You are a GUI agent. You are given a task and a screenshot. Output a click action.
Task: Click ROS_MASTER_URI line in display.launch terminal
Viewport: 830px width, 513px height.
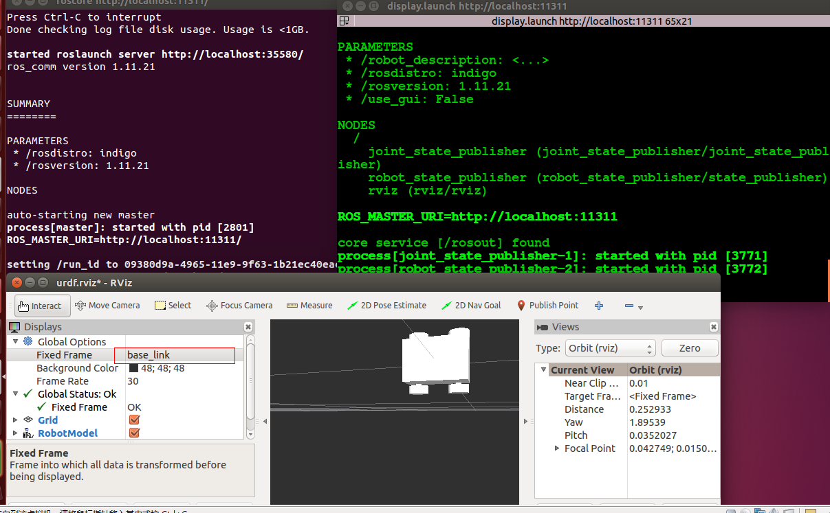coord(477,216)
